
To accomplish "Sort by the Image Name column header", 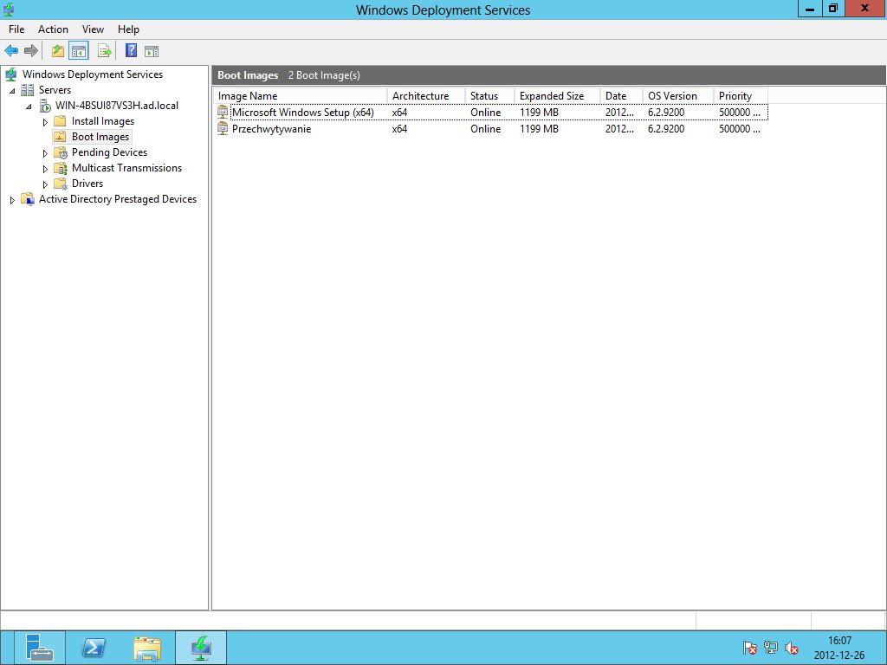I will coord(300,96).
